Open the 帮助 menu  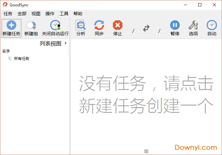point(78,14)
